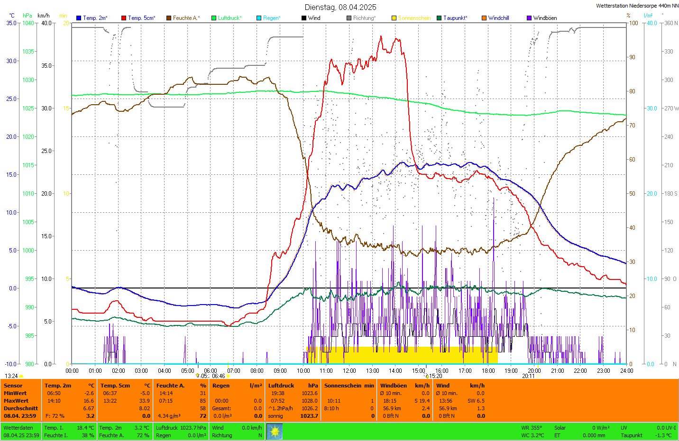Select the Taupunkt legend label
The height and width of the screenshot is (441, 679).
[455, 18]
